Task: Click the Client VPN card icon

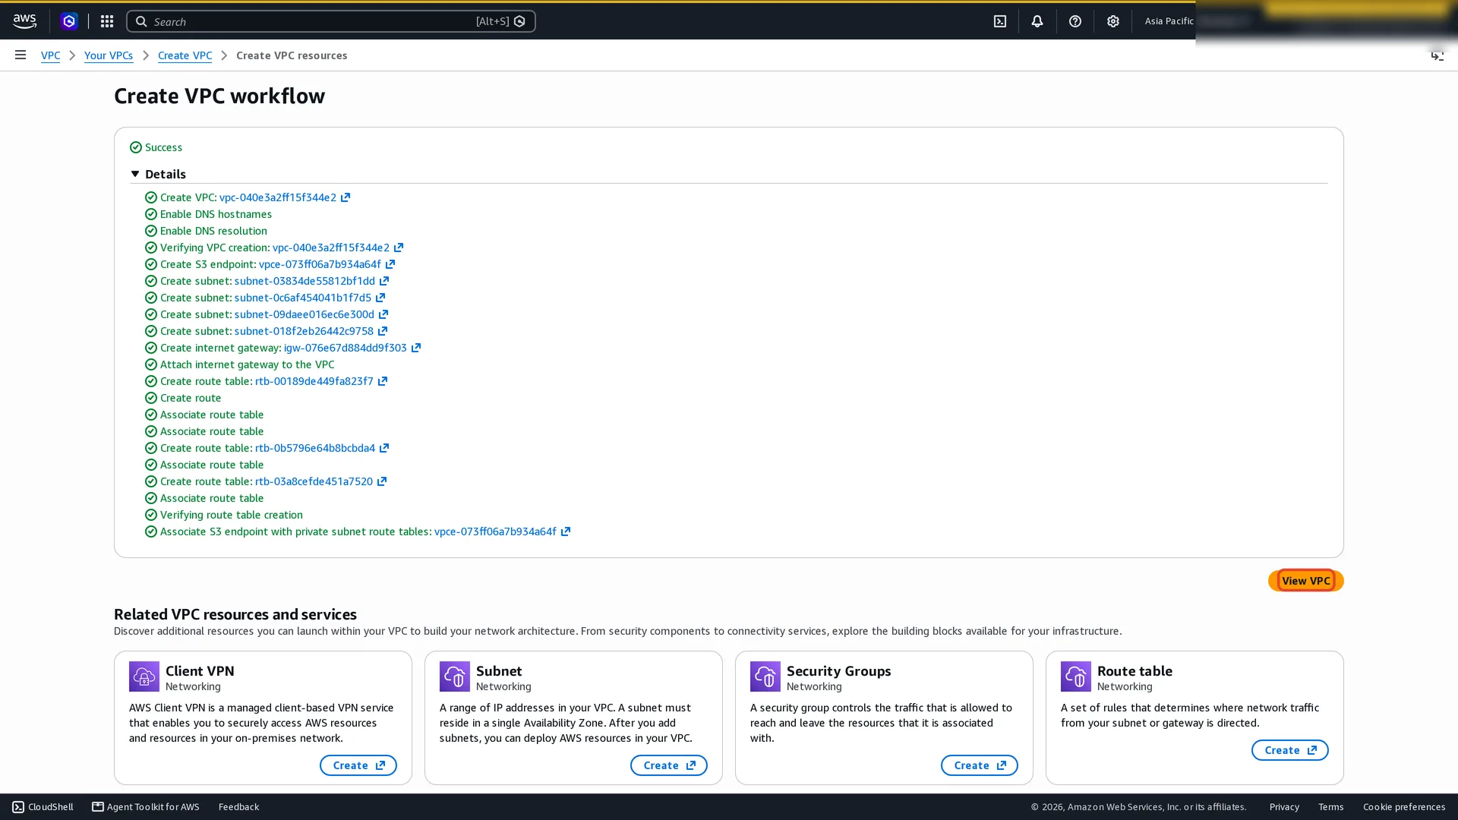Action: [x=144, y=676]
